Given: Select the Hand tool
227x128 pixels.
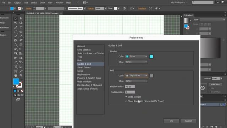Looking at the screenshot, I should (x=16, y=75).
